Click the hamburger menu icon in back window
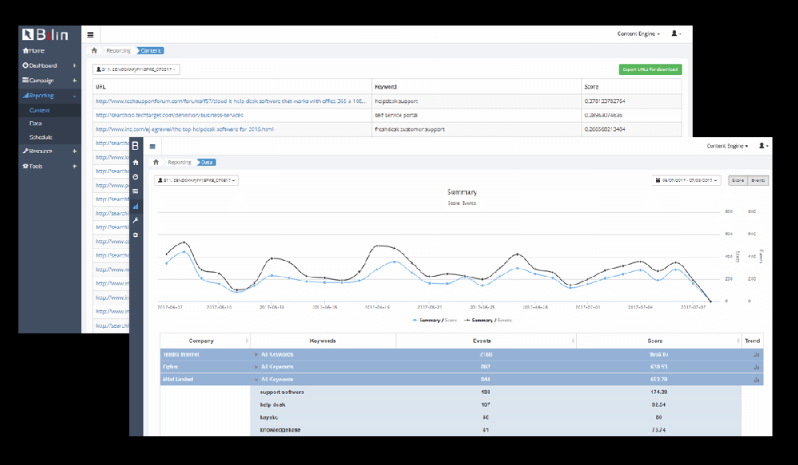The image size is (798, 465). click(x=91, y=34)
